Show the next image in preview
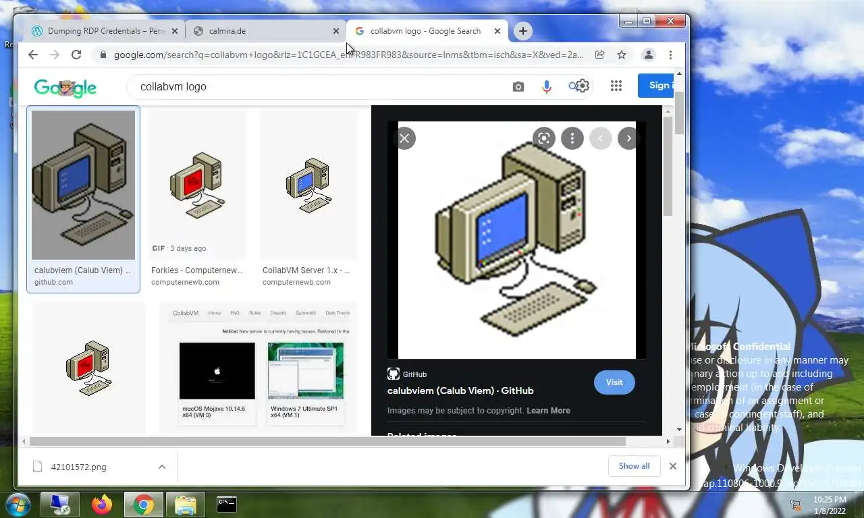864x518 pixels. click(x=628, y=138)
